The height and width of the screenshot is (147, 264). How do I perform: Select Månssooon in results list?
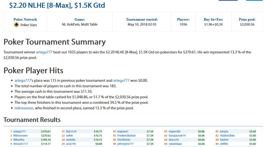coord(20,136)
